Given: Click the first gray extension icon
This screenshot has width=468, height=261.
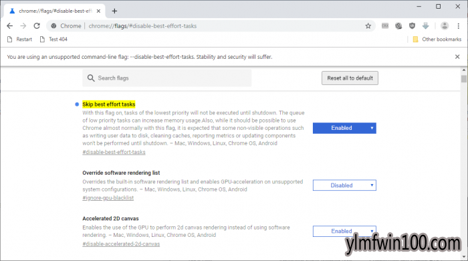Looking at the screenshot, I should [385, 26].
